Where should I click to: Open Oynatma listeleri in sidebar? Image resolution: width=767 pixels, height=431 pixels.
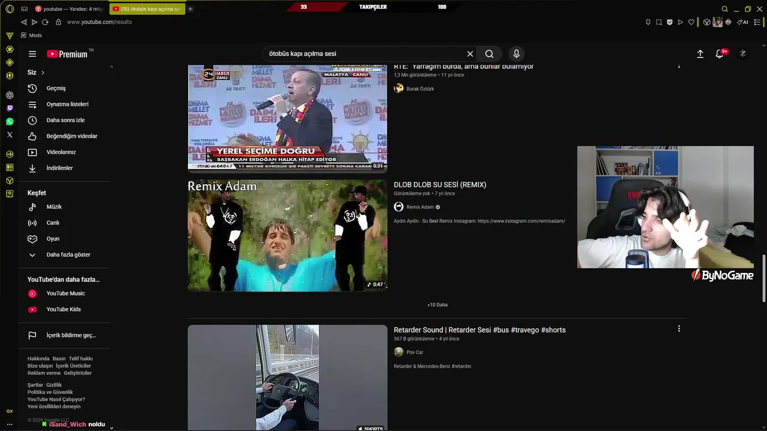click(64, 104)
